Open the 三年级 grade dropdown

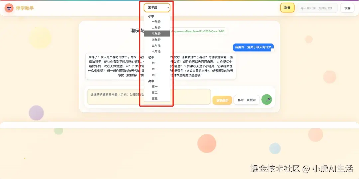click(157, 8)
